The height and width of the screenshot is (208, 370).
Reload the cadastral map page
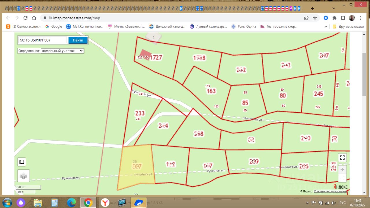[25, 18]
